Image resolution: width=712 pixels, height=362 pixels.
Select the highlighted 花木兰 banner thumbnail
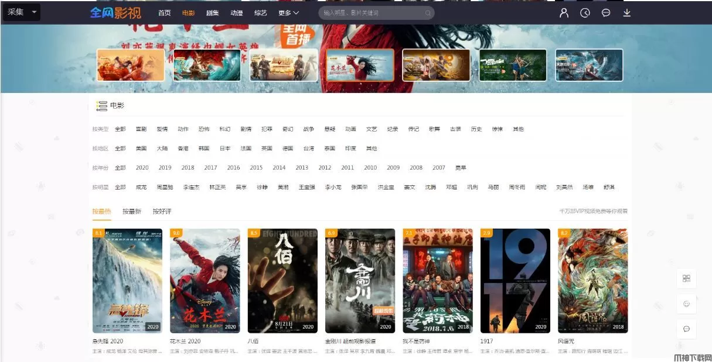coord(360,65)
